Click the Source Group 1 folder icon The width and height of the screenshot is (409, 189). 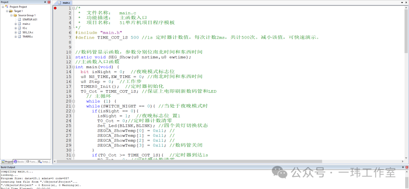15,15
